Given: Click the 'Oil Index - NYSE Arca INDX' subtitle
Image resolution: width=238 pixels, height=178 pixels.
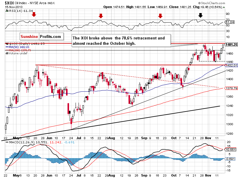Looking at the screenshot, I should [35, 3].
